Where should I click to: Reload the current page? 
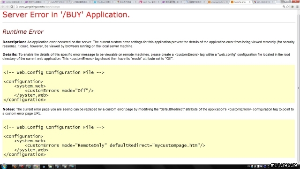click(x=12, y=7)
